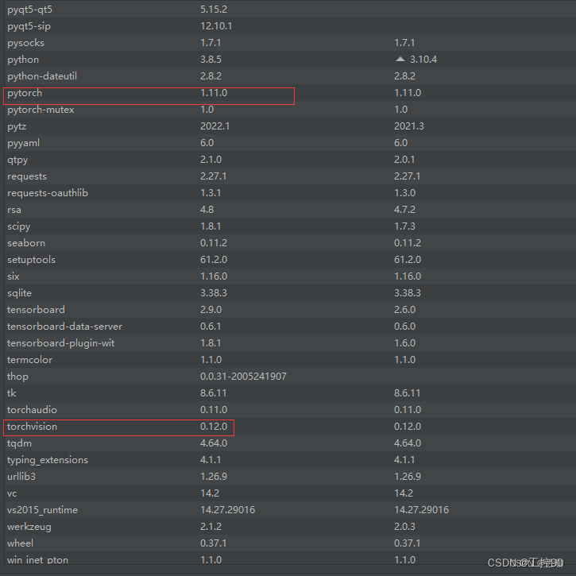Viewport: 576px width, 576px height.
Task: Click vs2015_runtime installed version 14.27.29016
Action: coord(228,509)
